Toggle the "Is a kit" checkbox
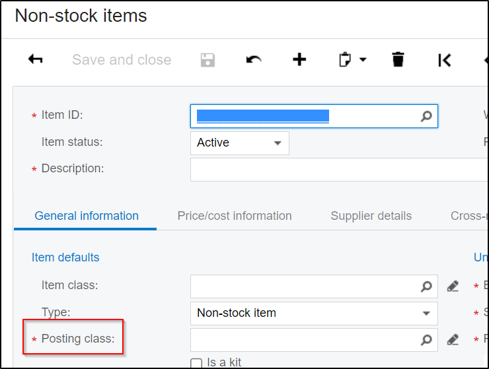The width and height of the screenshot is (489, 369). tap(196, 363)
